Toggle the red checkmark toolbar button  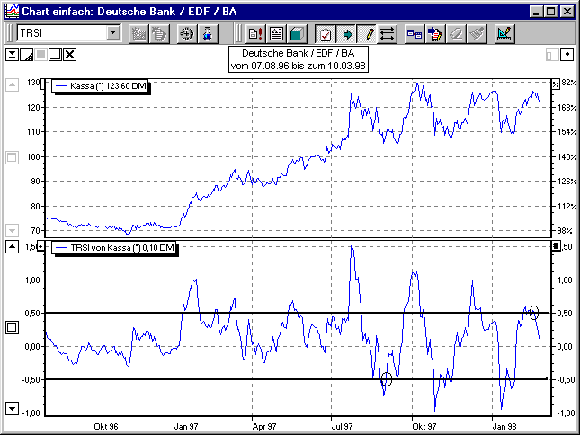point(326,33)
